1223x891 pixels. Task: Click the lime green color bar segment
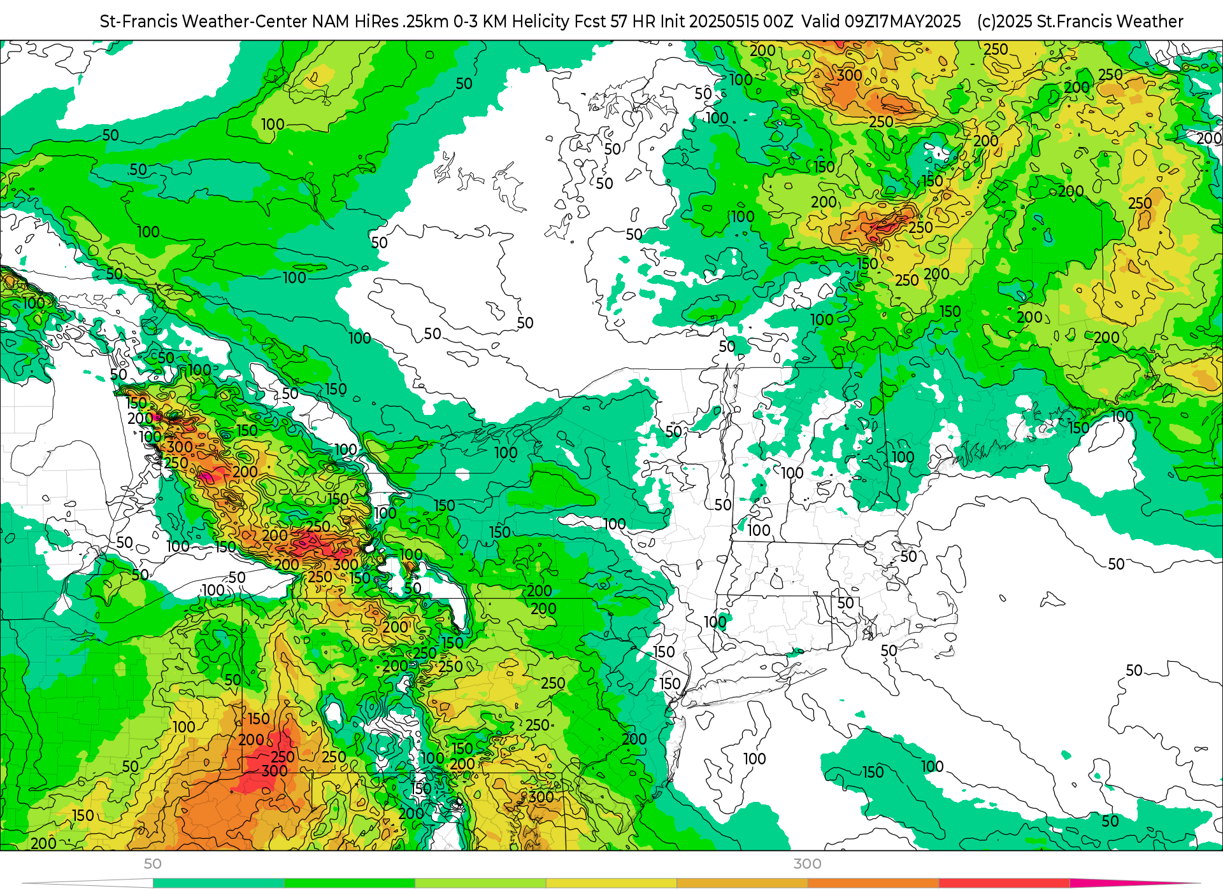(x=481, y=883)
